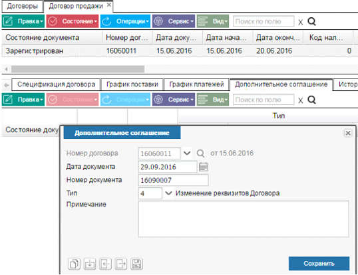358x275 pixels.
Task: Open the calendar picker for Дата документа
Action: (x=204, y=167)
